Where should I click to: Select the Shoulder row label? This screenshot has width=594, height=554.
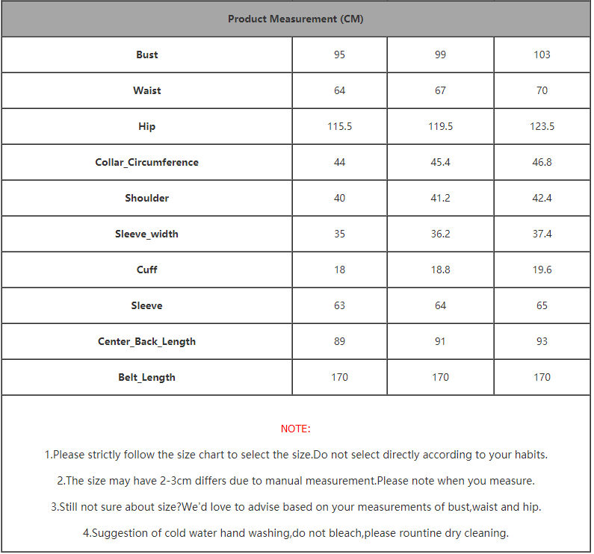(147, 198)
